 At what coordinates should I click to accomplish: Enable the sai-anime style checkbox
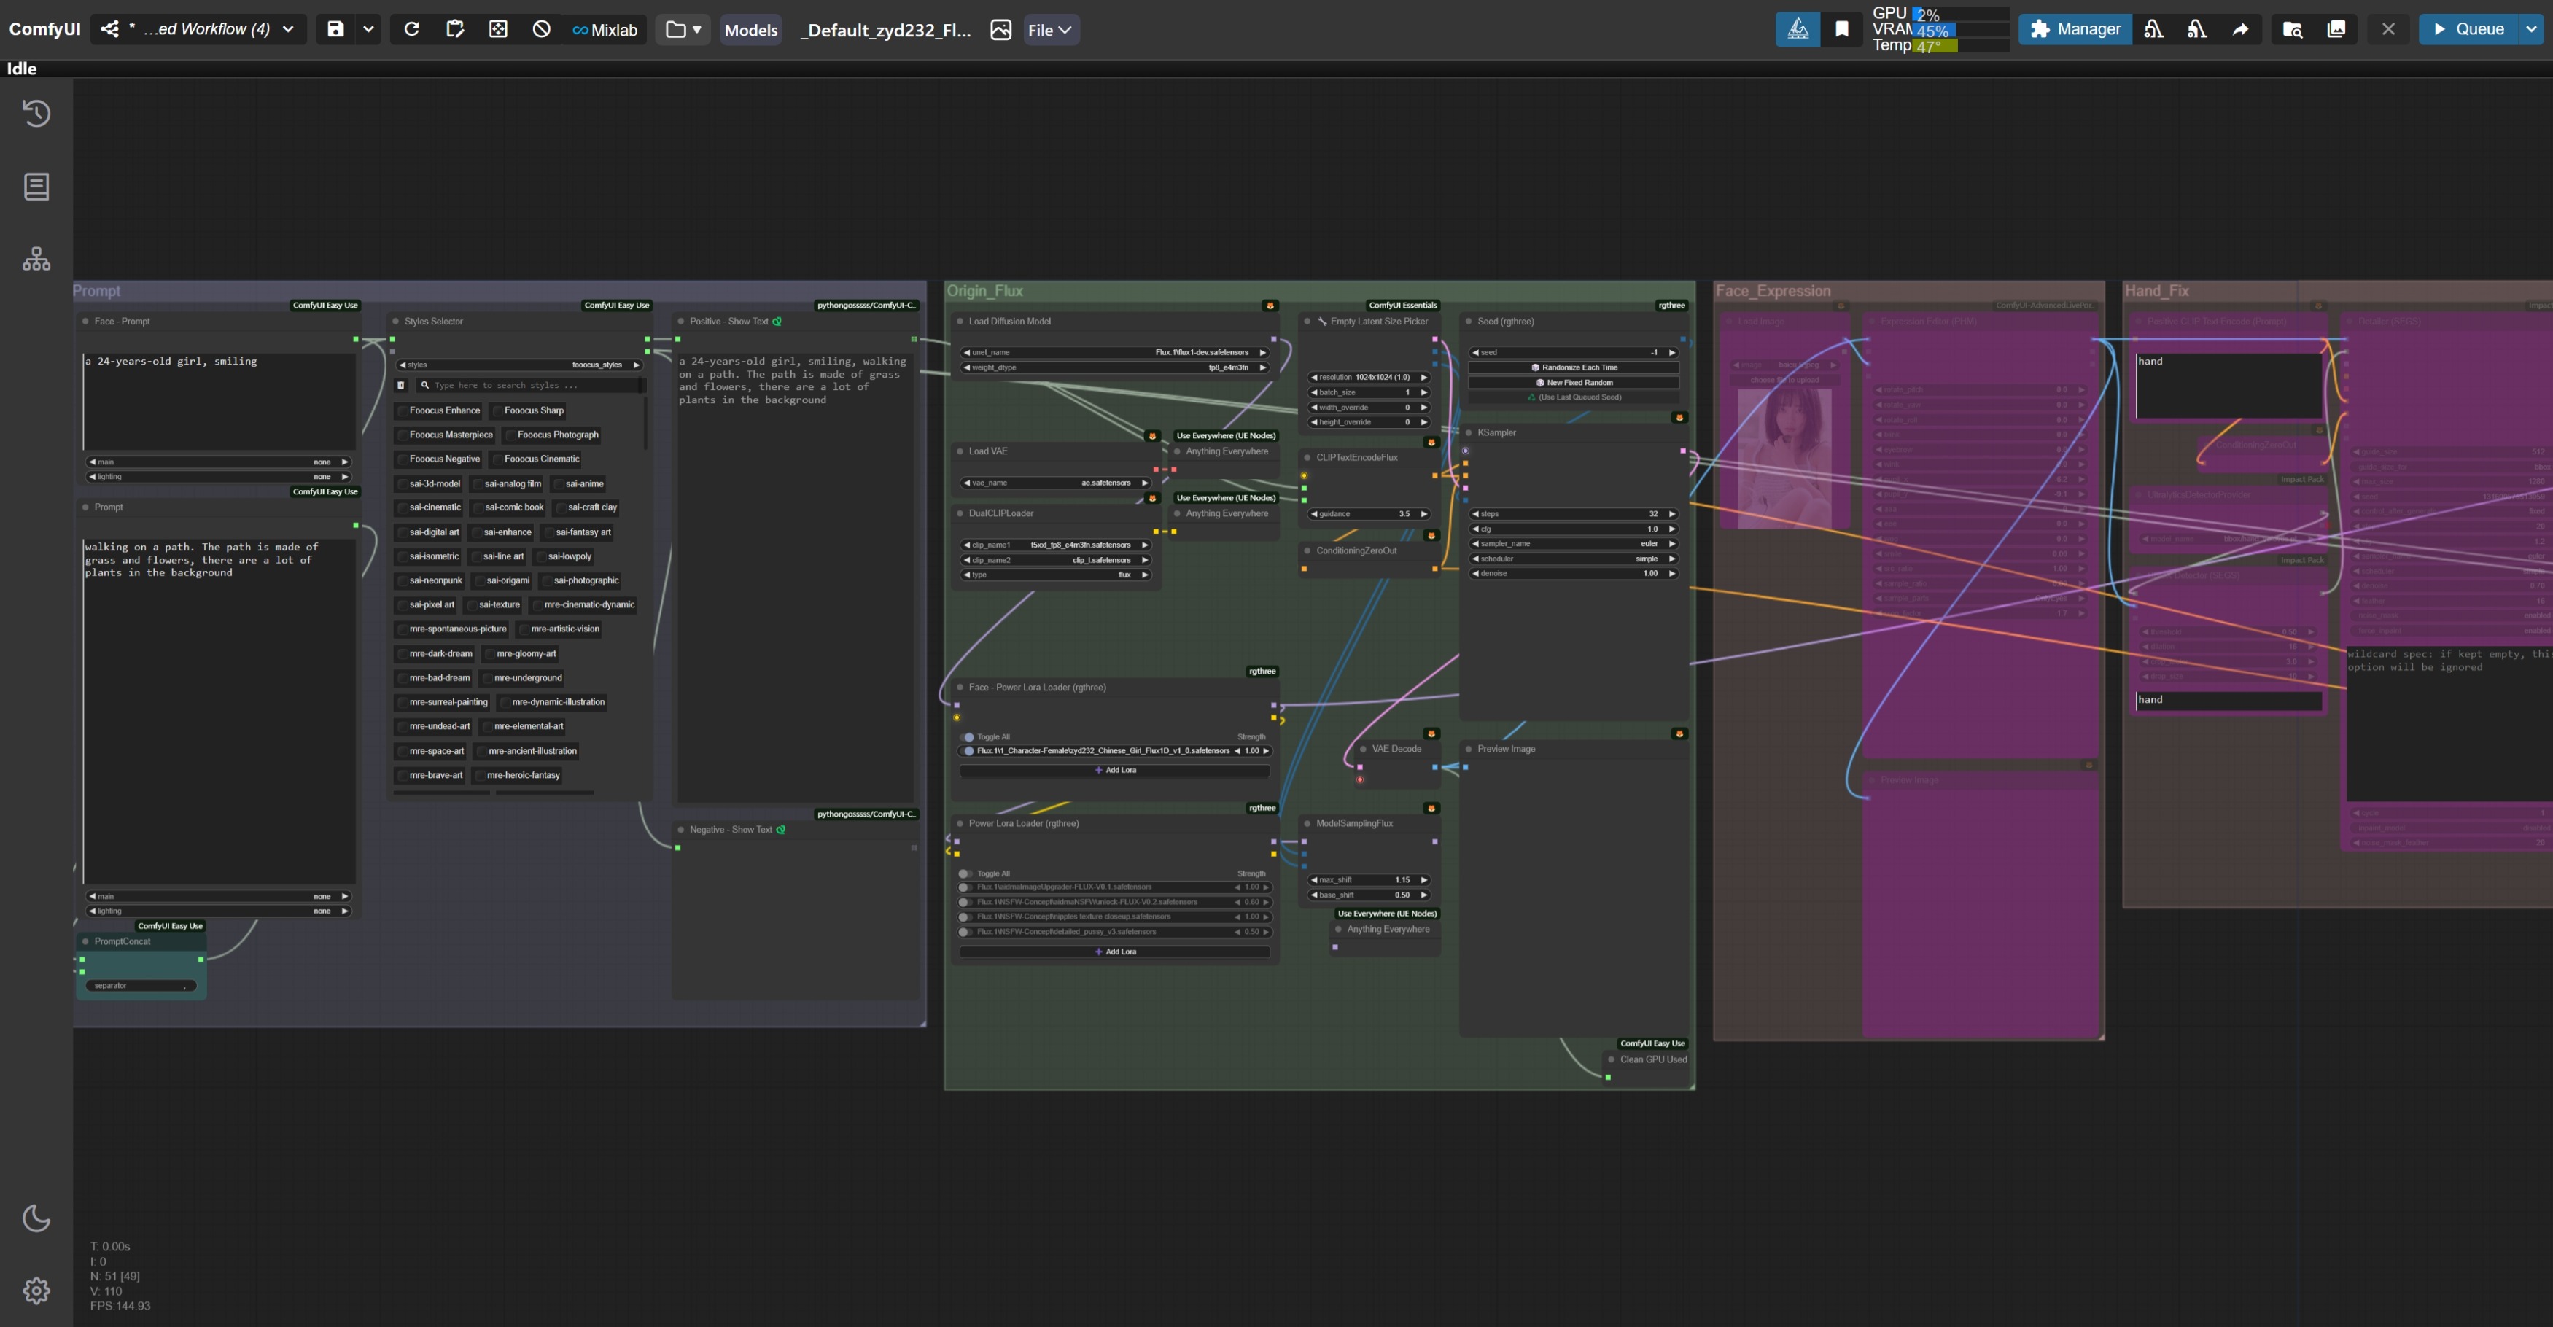558,483
